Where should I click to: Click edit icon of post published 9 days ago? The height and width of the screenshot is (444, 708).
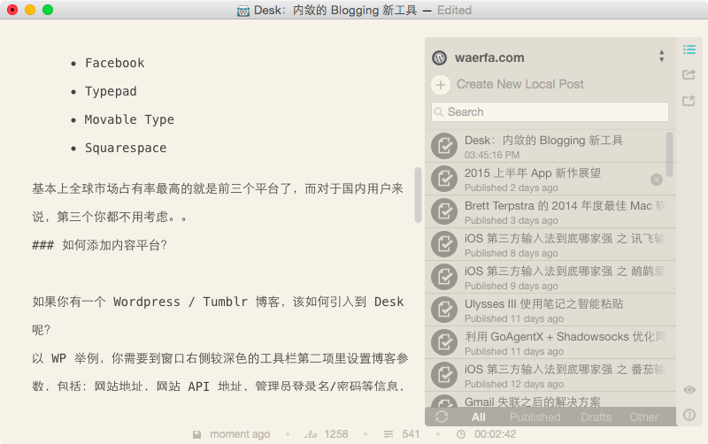tap(444, 277)
